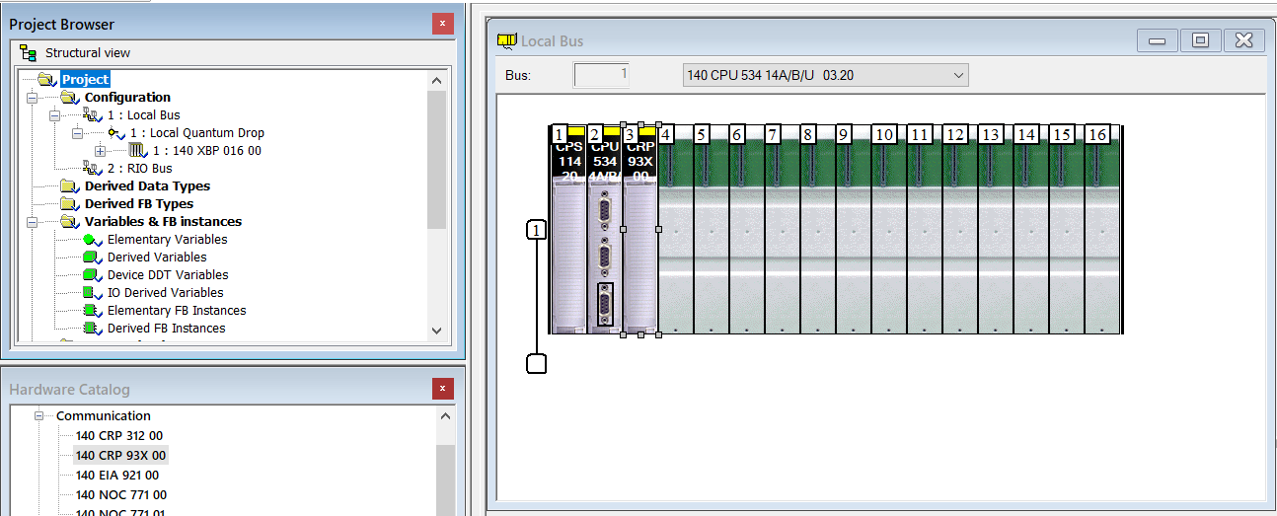Click the Configuration folder icon
The width and height of the screenshot is (1277, 516).
[x=70, y=98]
